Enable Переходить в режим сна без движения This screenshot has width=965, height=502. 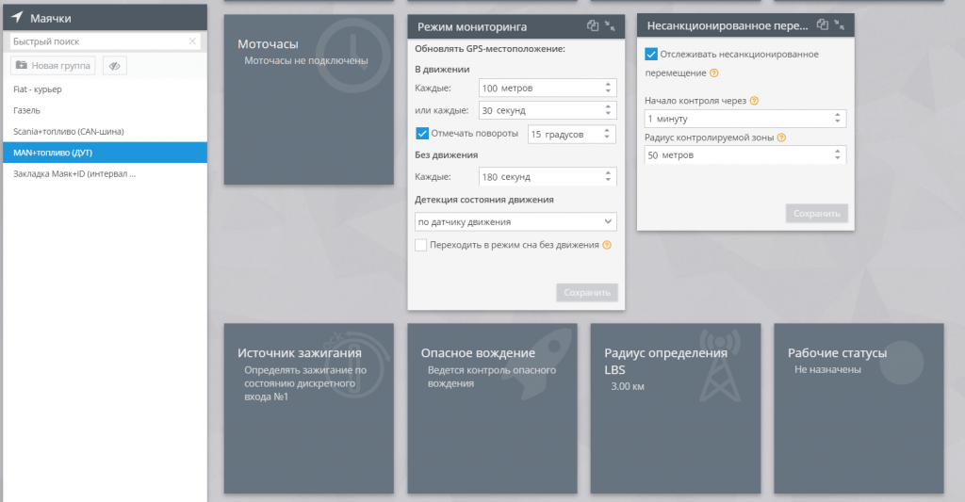pyautogui.click(x=421, y=245)
